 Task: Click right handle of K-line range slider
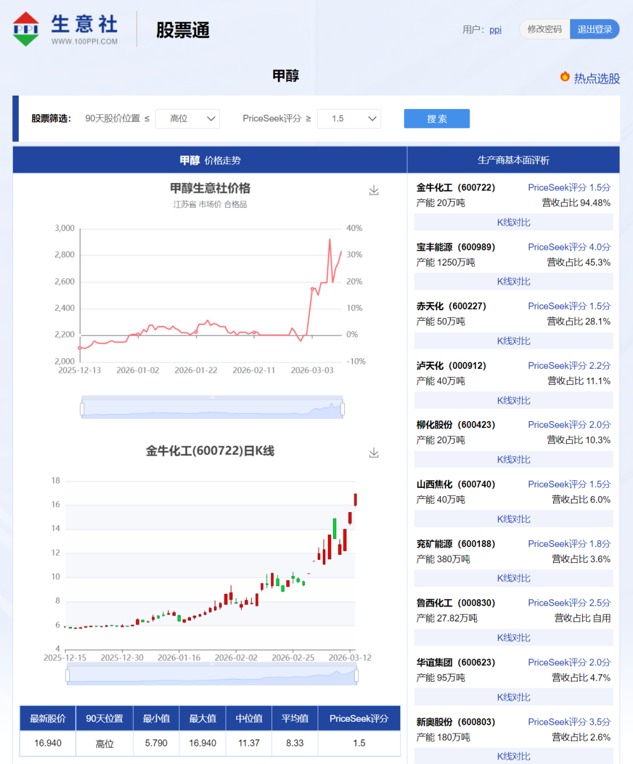click(356, 675)
